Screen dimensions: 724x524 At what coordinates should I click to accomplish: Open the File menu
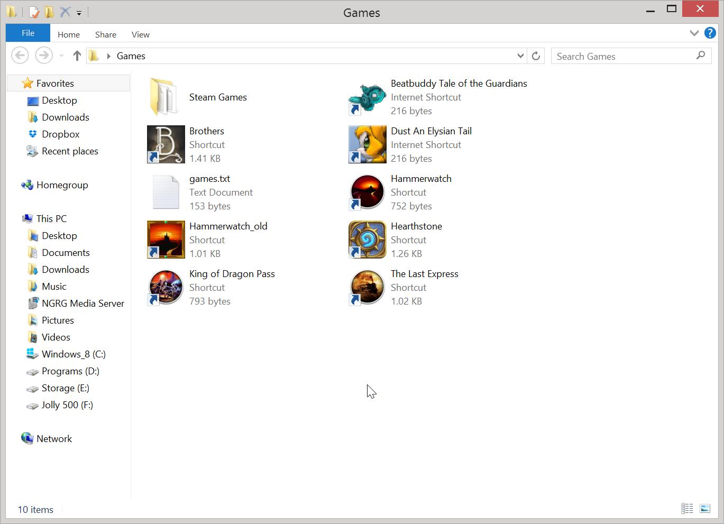click(27, 33)
